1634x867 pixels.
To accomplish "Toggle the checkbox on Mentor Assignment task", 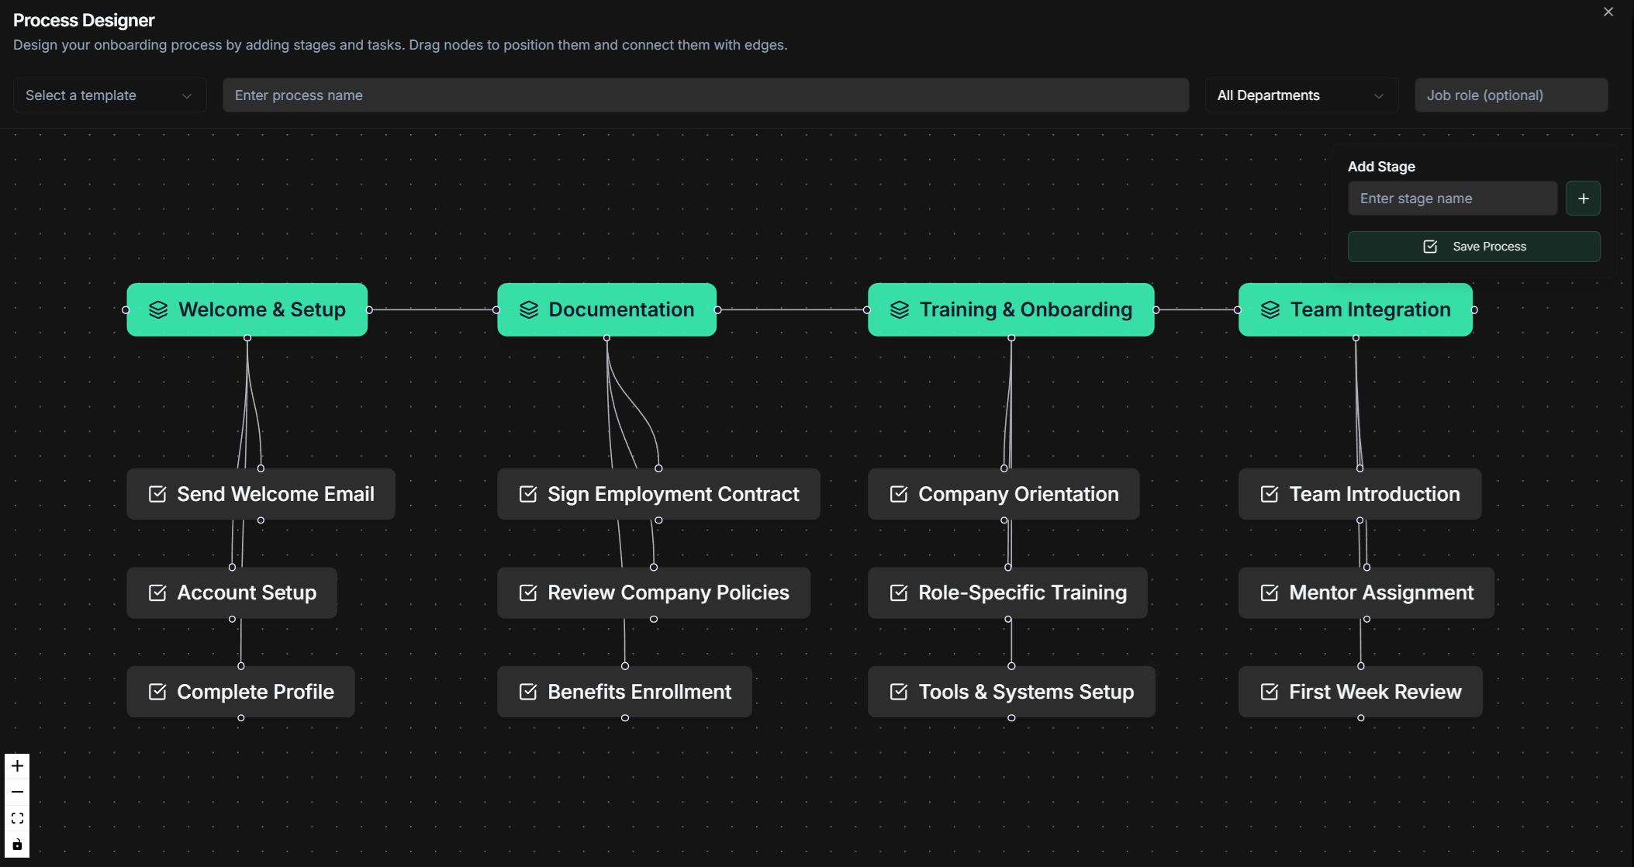I will click(x=1269, y=592).
